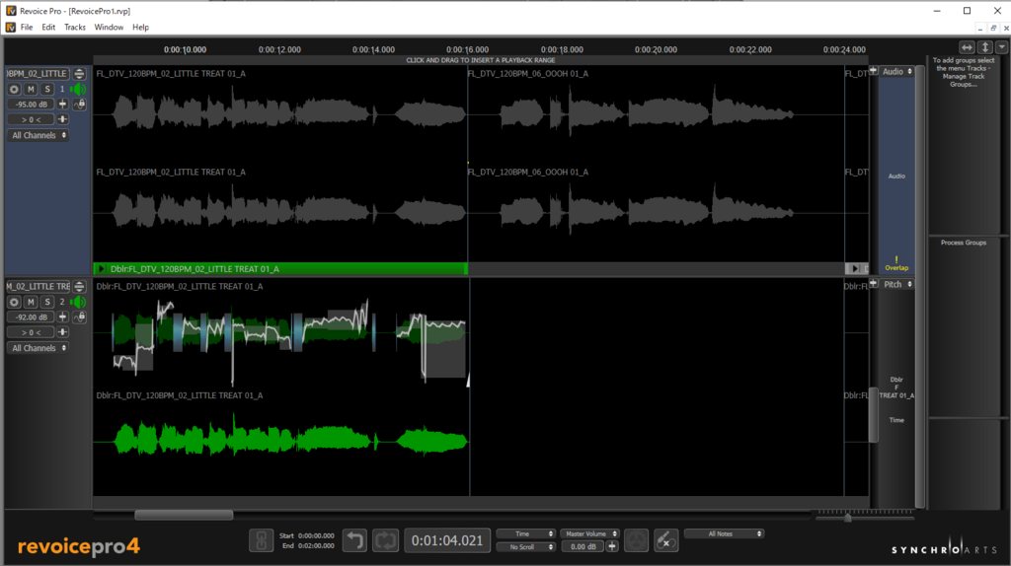This screenshot has height=566, width=1011.
Task: Open master volume fader icon
Action: click(612, 546)
